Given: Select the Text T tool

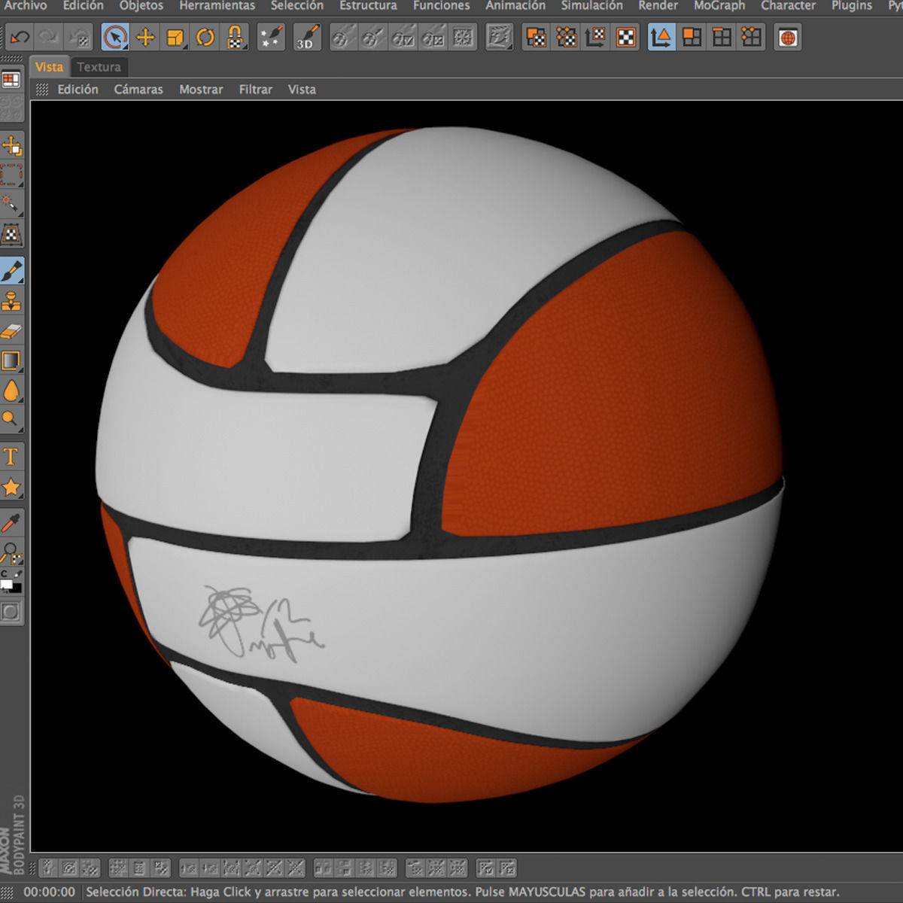Looking at the screenshot, I should pyautogui.click(x=11, y=457).
